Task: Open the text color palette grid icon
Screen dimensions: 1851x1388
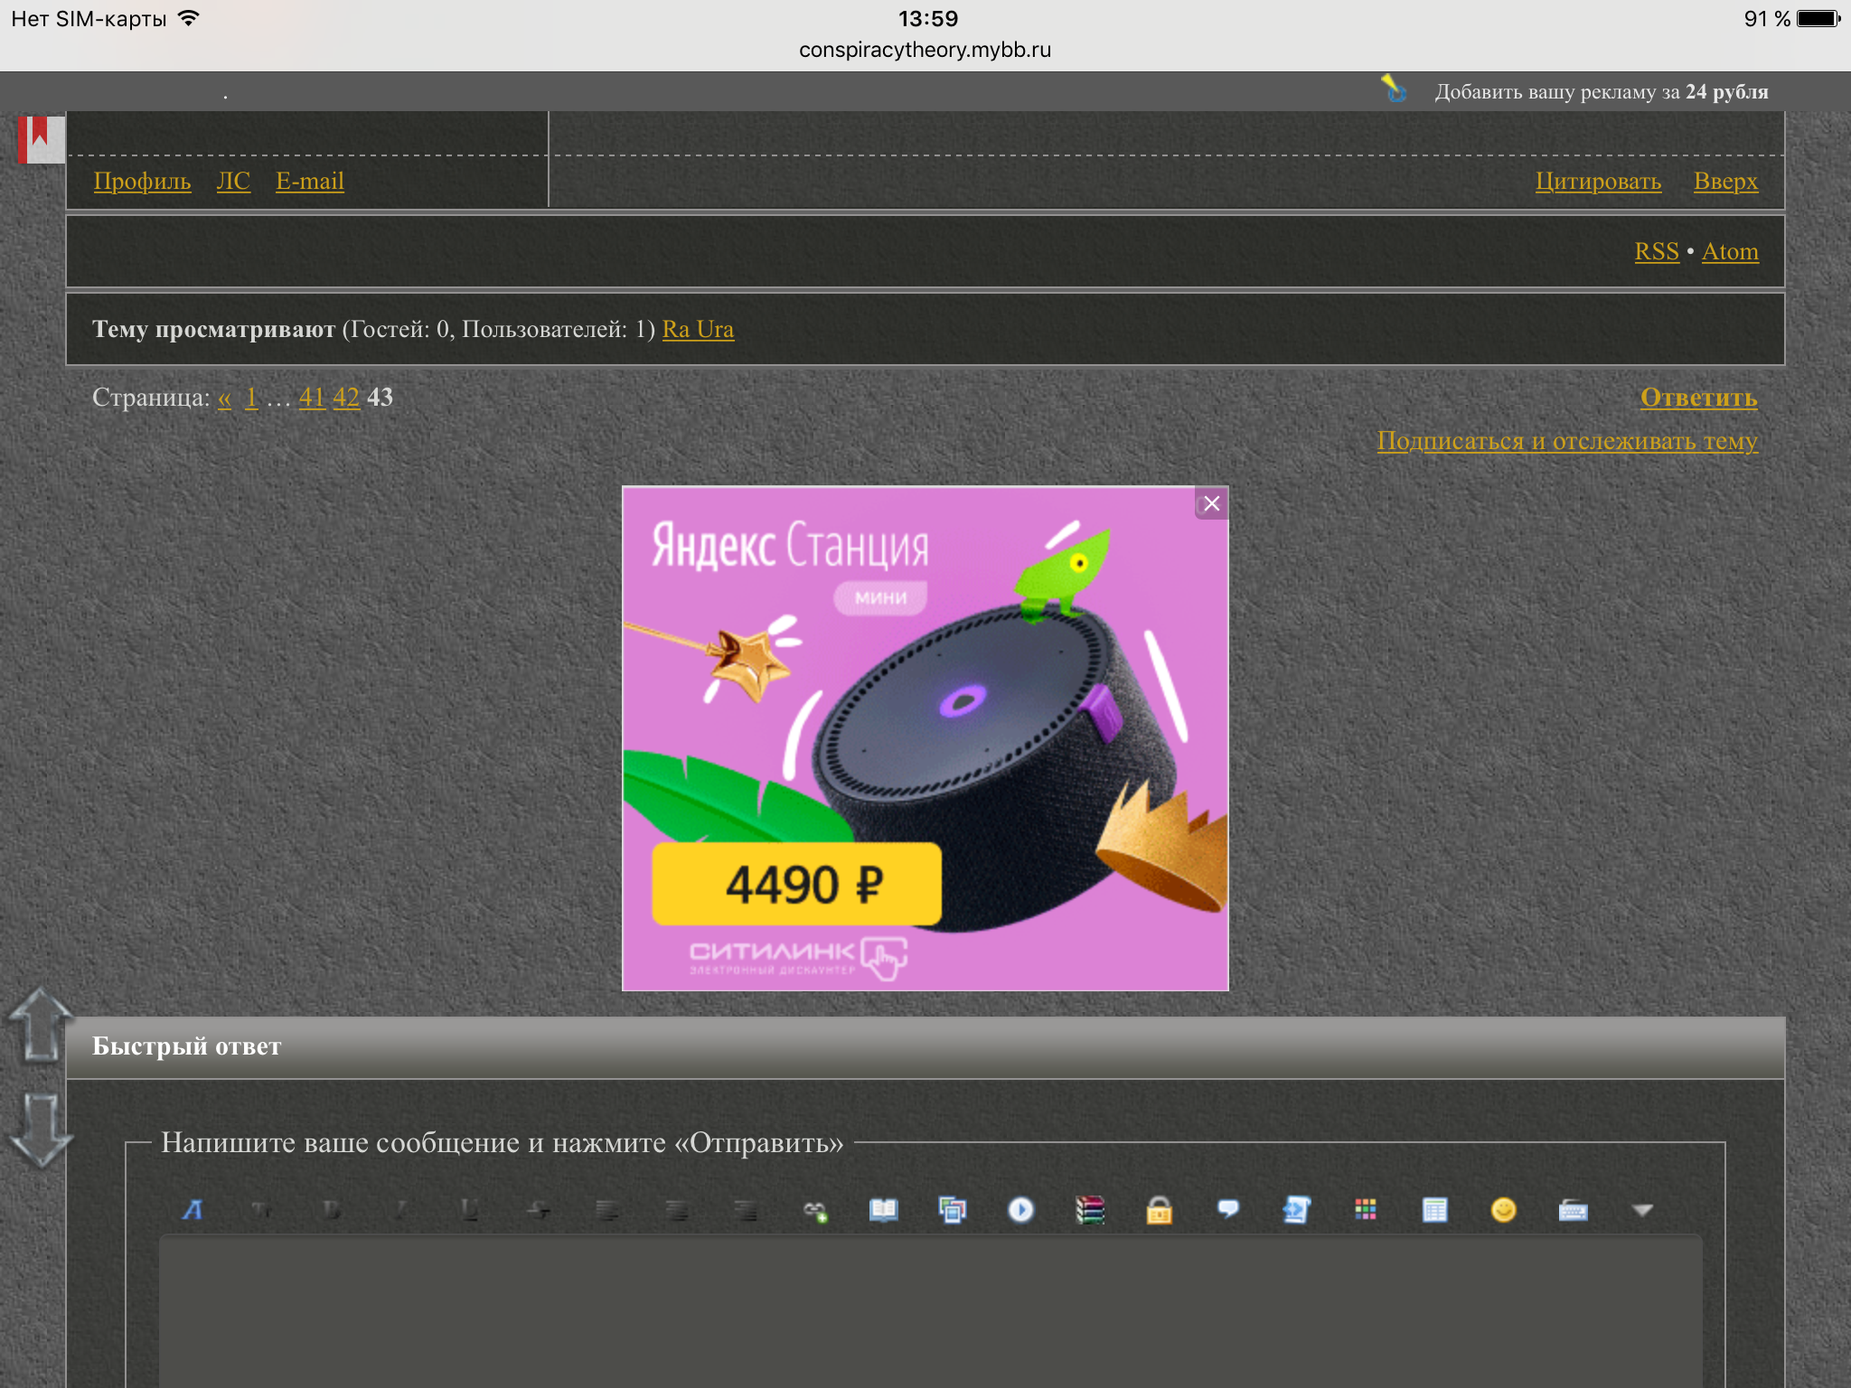Action: [x=1366, y=1210]
